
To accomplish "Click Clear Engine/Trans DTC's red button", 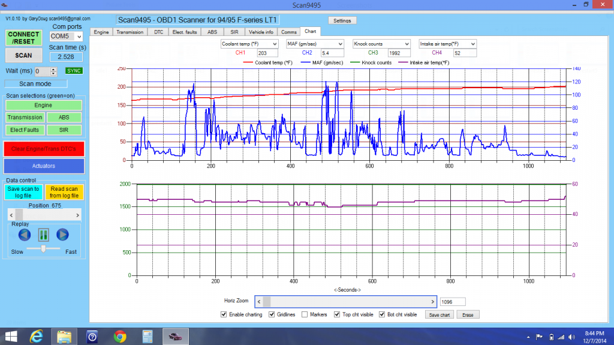I will click(44, 149).
